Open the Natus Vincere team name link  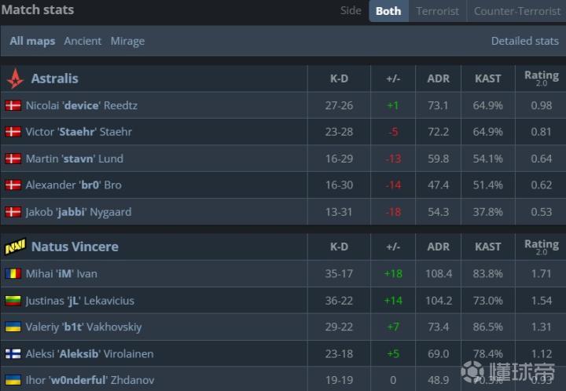pos(75,247)
